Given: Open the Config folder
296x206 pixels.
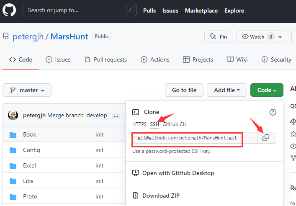Looking at the screenshot, I should 31,150.
